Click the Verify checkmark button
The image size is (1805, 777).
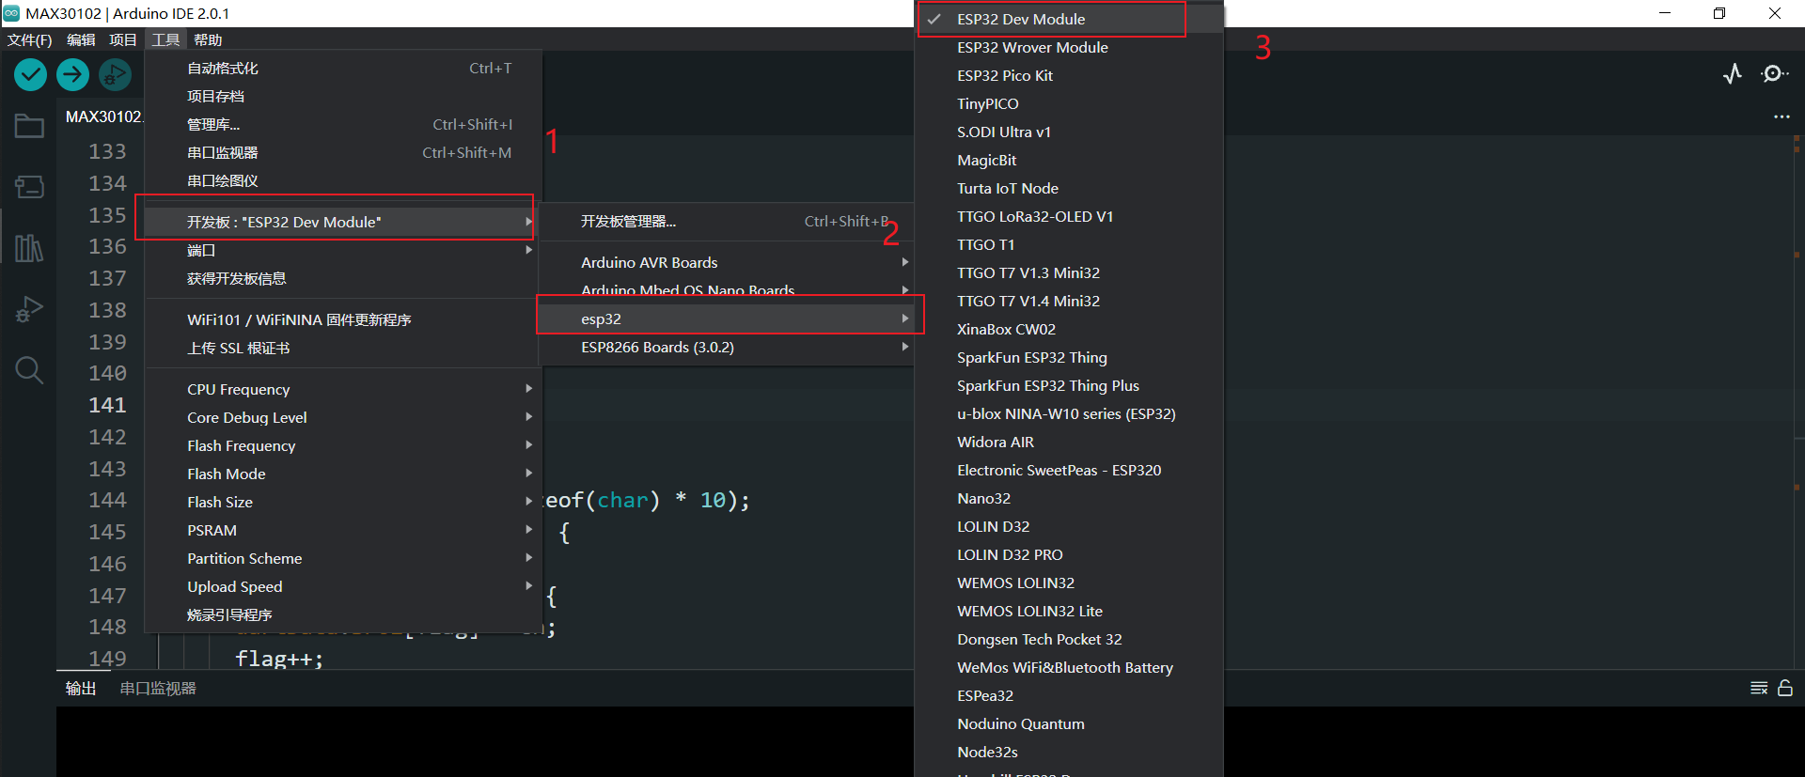[x=30, y=74]
